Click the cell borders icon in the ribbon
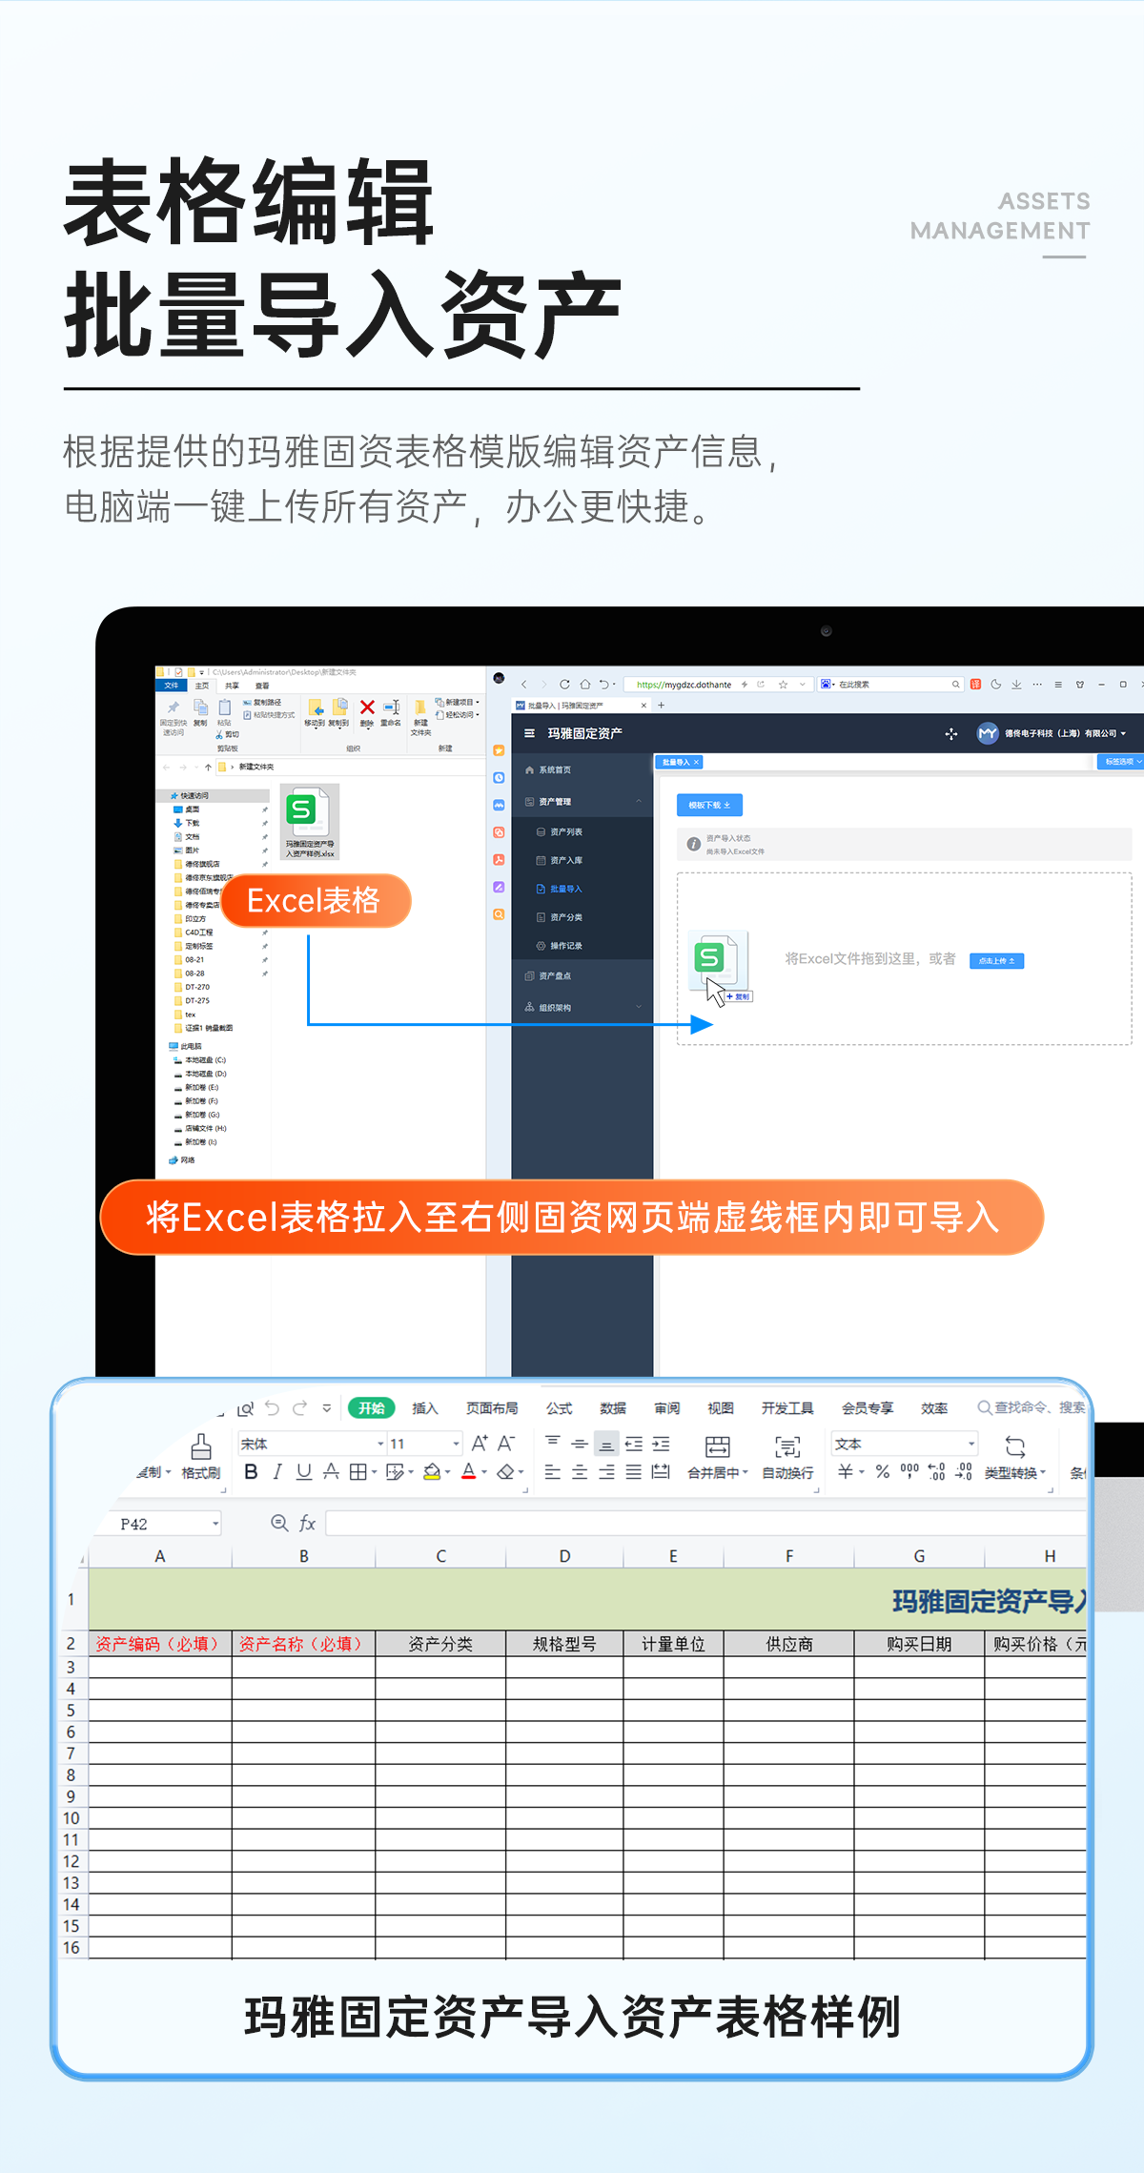Viewport: 1144px width, 2173px height. coord(357,1471)
